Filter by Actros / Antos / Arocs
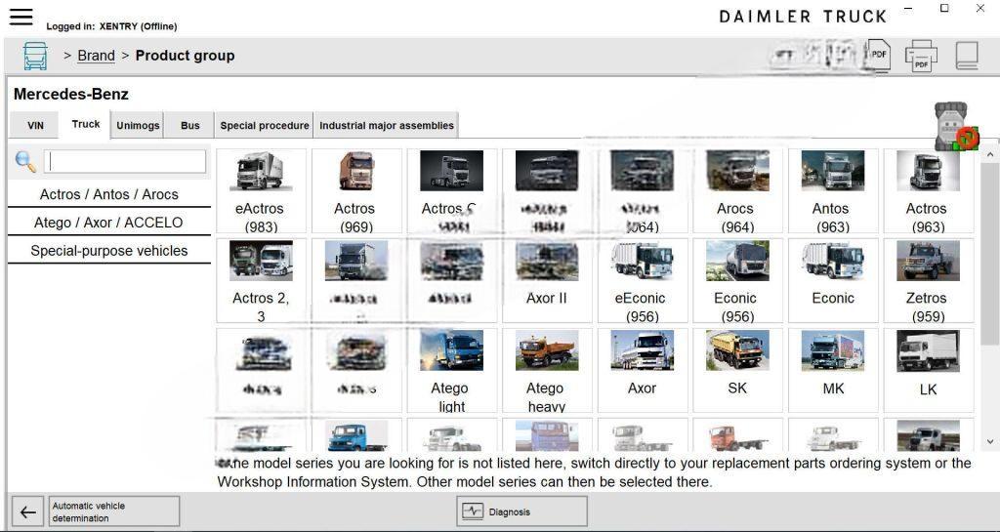This screenshot has height=532, width=1000. pyautogui.click(x=109, y=194)
